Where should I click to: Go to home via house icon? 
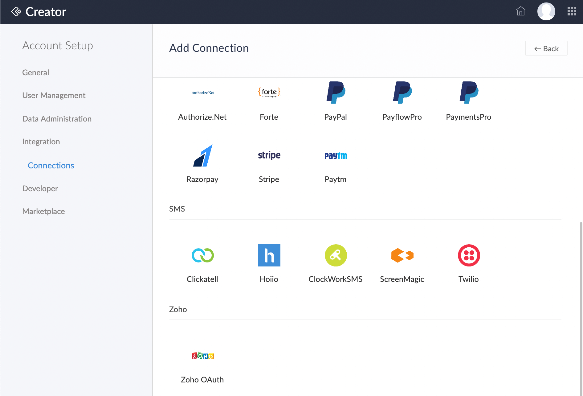pyautogui.click(x=521, y=11)
